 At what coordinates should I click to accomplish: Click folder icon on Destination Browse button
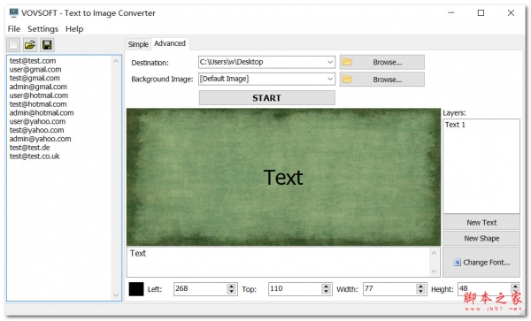(x=347, y=62)
